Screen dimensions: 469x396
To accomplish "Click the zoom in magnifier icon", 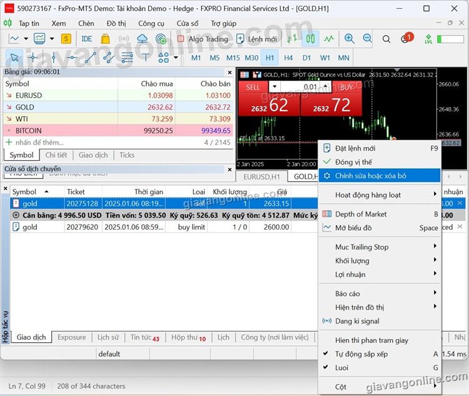I will click(350, 39).
